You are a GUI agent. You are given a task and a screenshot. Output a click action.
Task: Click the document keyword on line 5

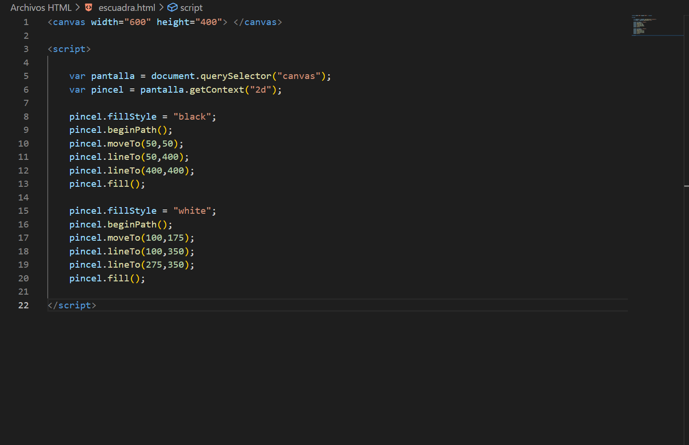pos(173,76)
